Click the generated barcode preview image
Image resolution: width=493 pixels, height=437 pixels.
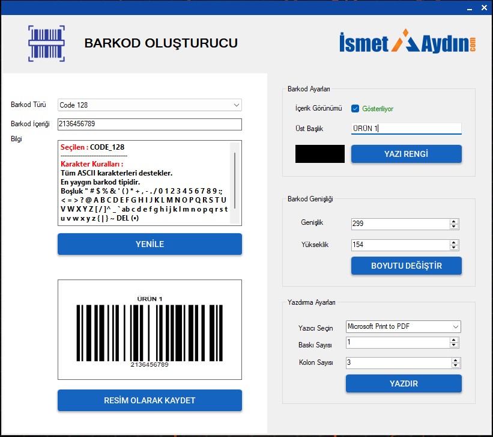pos(150,329)
